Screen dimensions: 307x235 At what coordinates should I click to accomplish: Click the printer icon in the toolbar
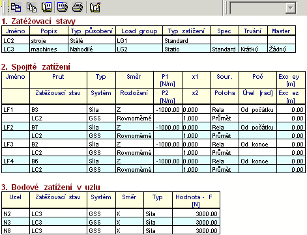pos(78,7)
